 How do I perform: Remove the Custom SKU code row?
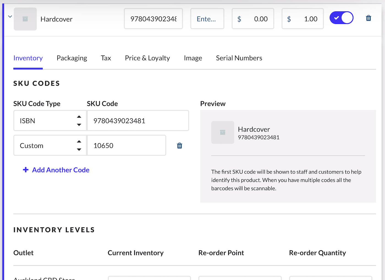coord(180,146)
